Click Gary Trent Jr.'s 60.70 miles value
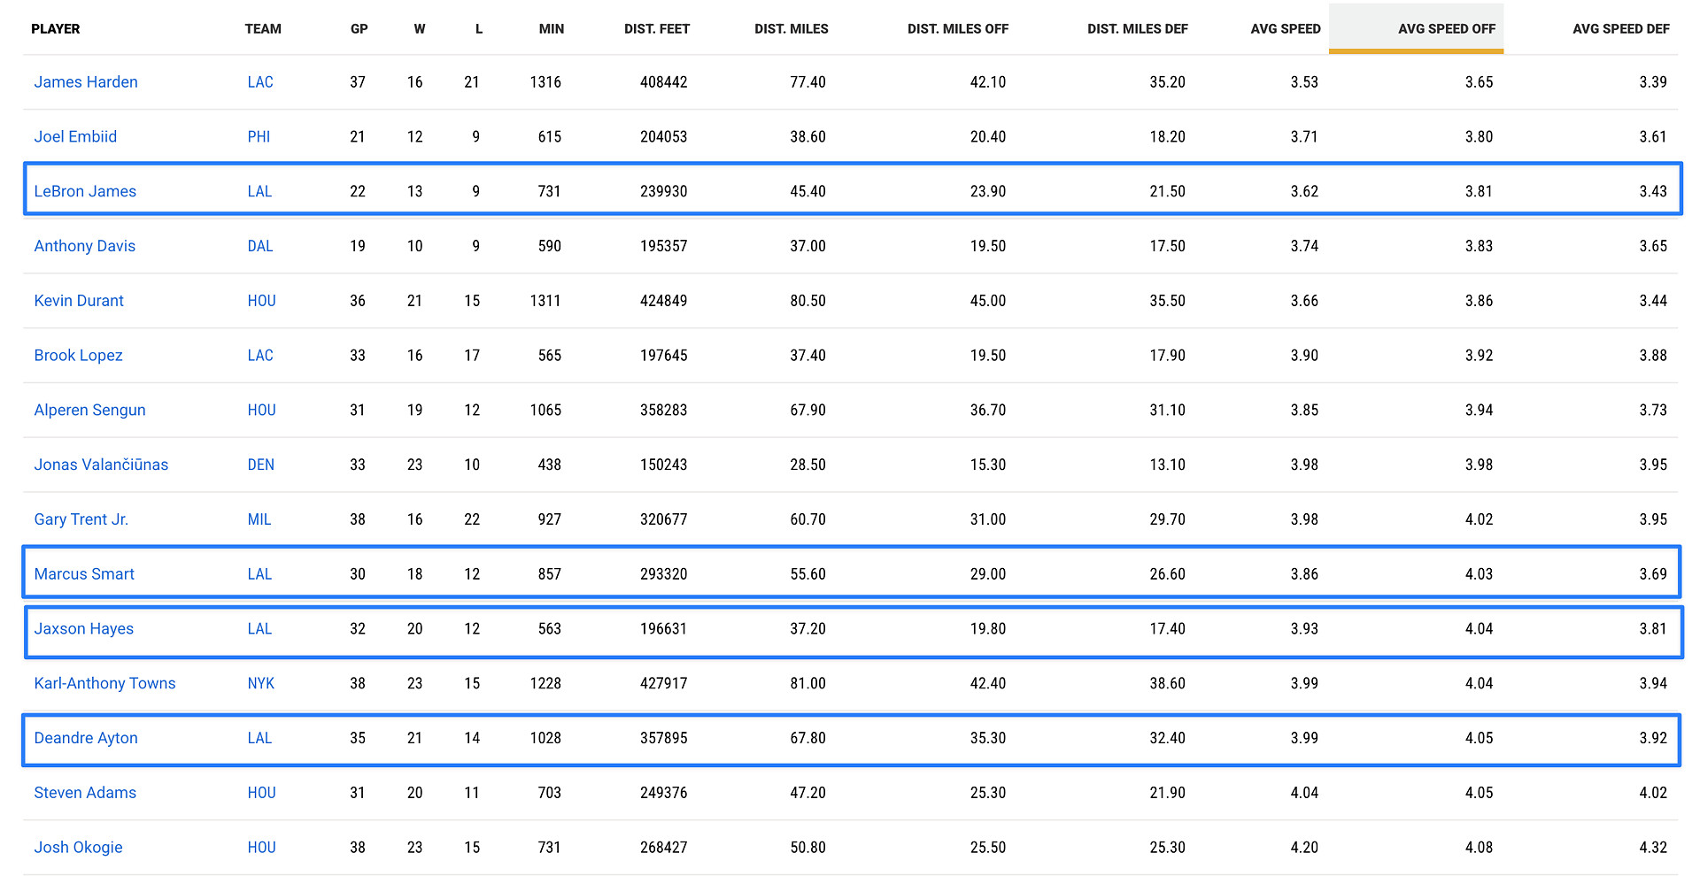 (x=807, y=519)
